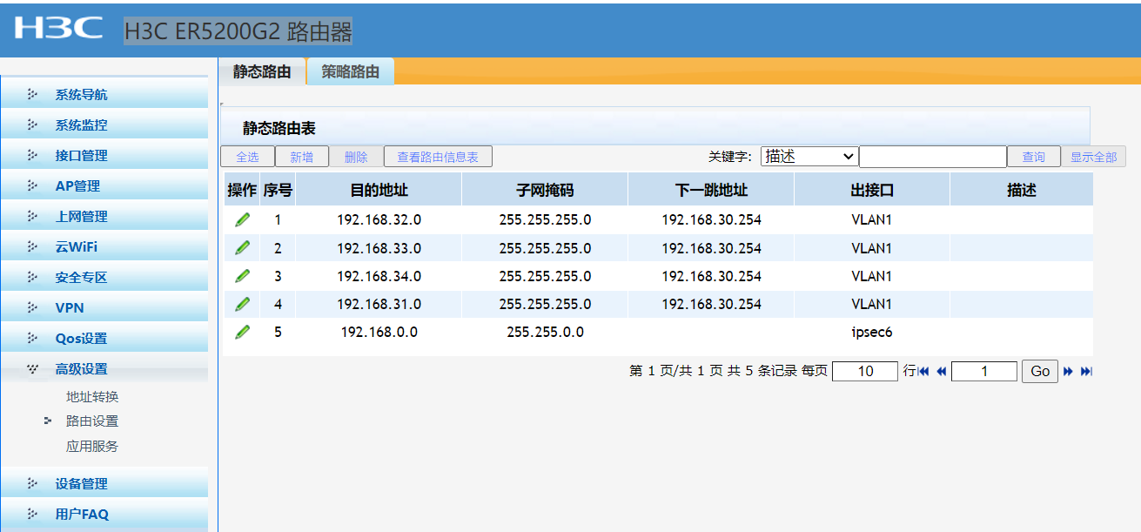Image resolution: width=1141 pixels, height=532 pixels.
Task: Open 地址转换 submenu item
Action: [92, 397]
